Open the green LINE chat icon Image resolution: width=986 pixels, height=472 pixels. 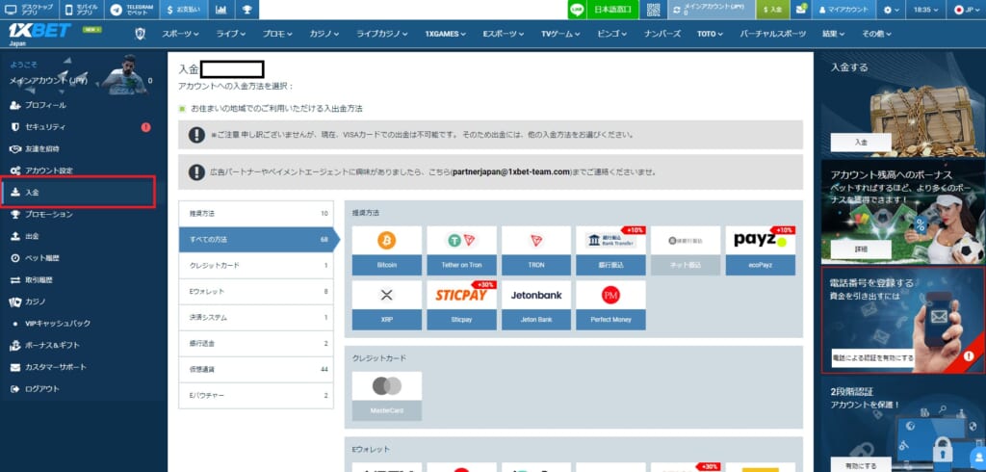point(577,10)
